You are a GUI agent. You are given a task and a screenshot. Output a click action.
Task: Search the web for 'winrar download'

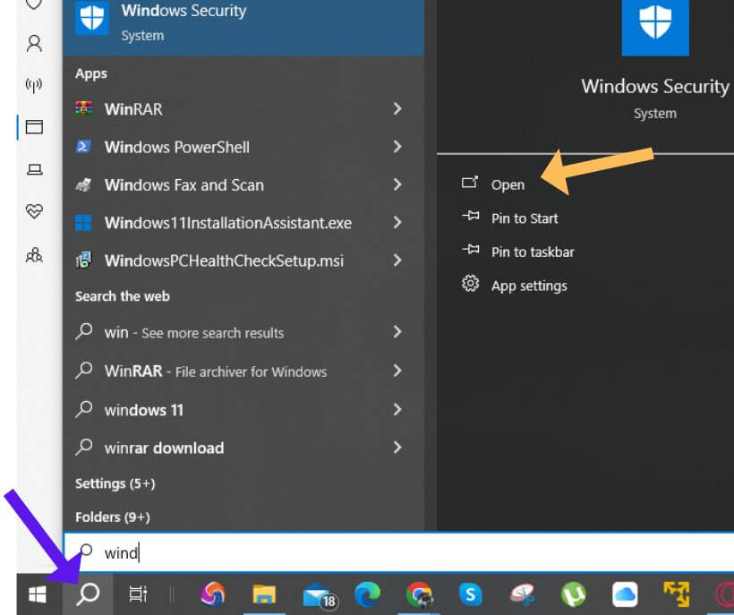tap(243, 448)
